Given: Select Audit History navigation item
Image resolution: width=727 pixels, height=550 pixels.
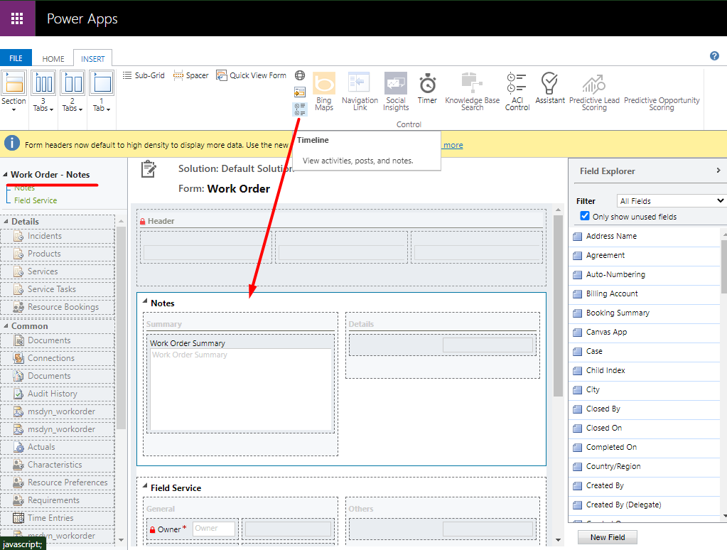Looking at the screenshot, I should tap(58, 394).
